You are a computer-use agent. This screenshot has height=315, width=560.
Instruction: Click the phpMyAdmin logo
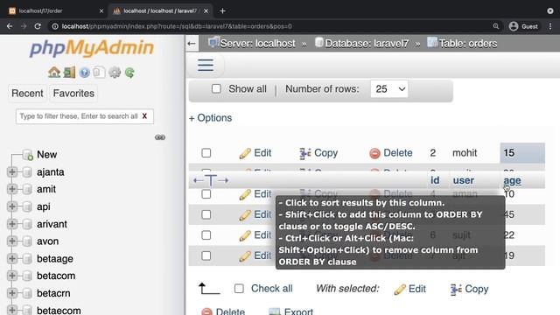click(x=92, y=48)
